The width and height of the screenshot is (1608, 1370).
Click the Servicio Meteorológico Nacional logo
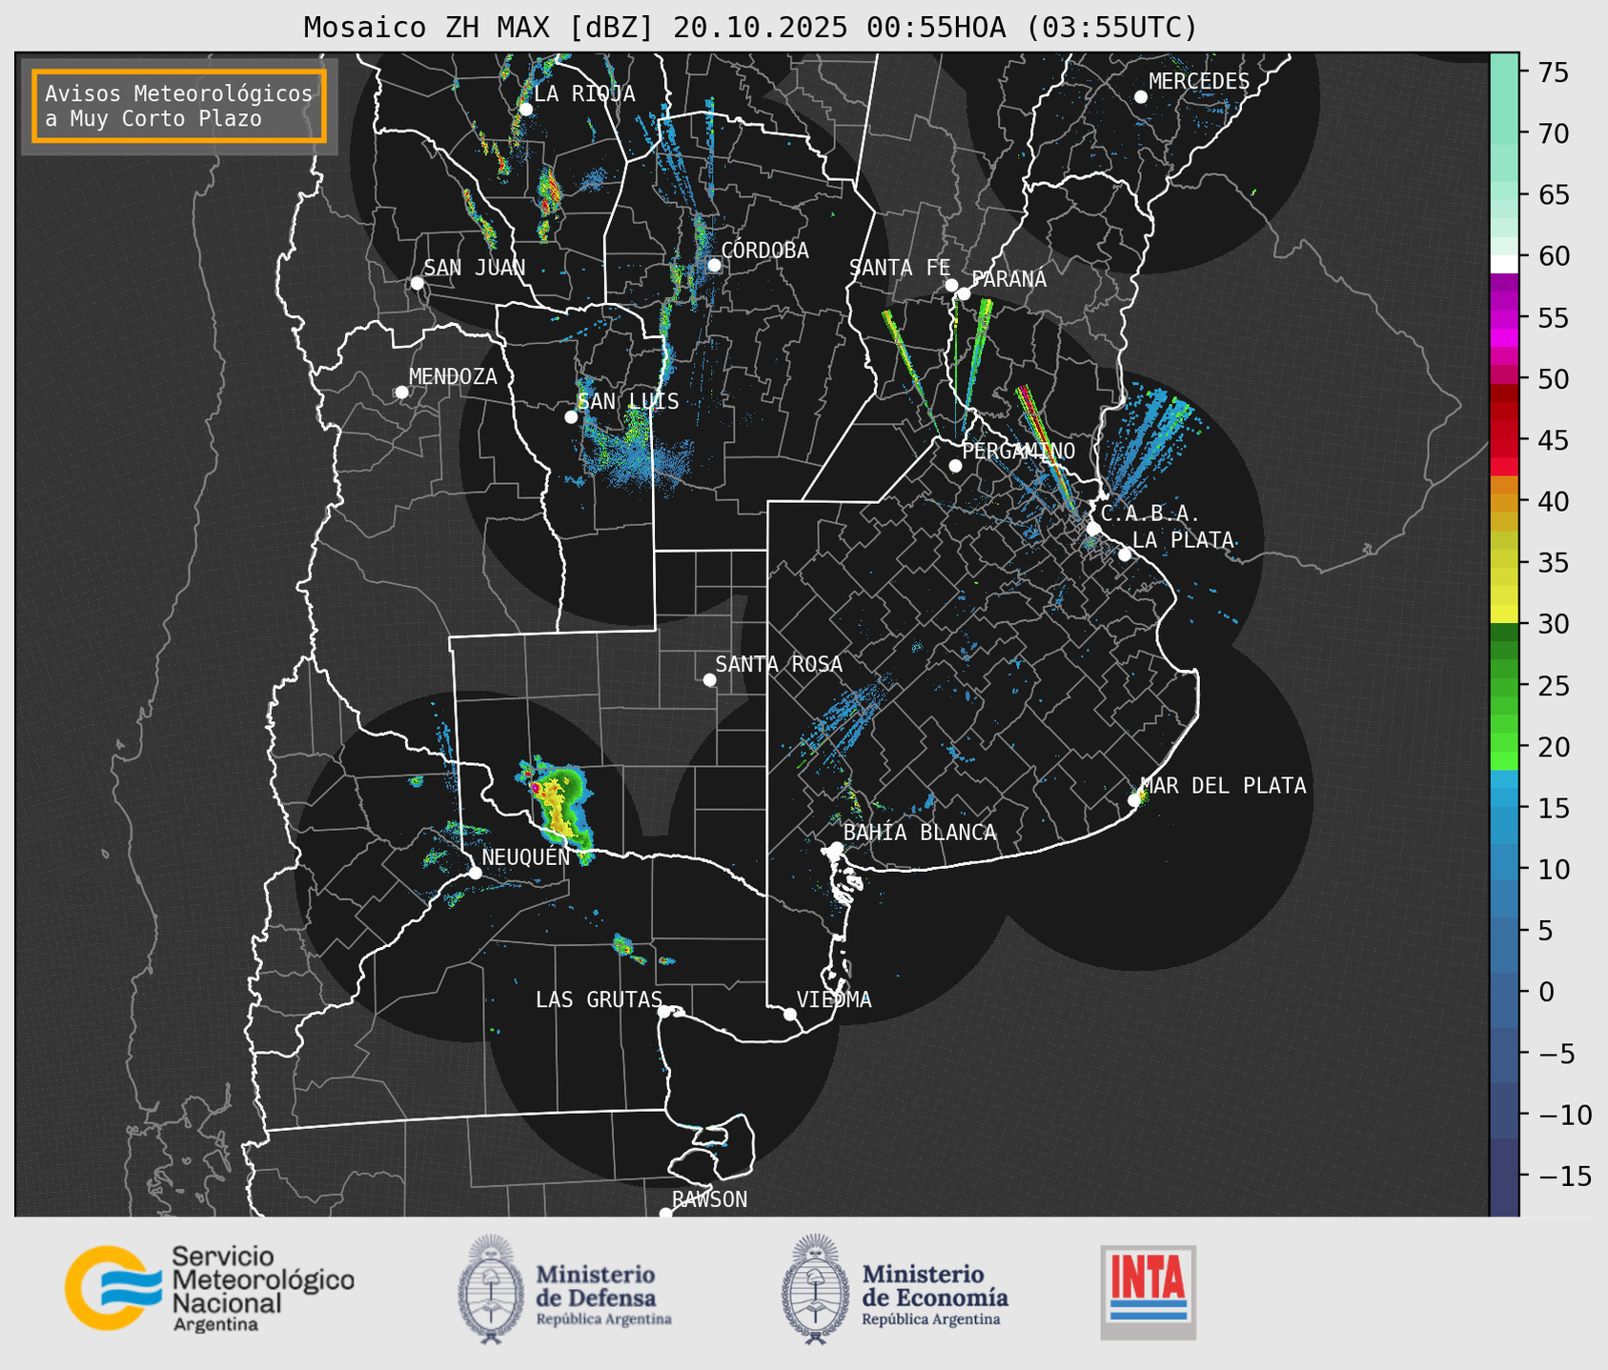209,1288
